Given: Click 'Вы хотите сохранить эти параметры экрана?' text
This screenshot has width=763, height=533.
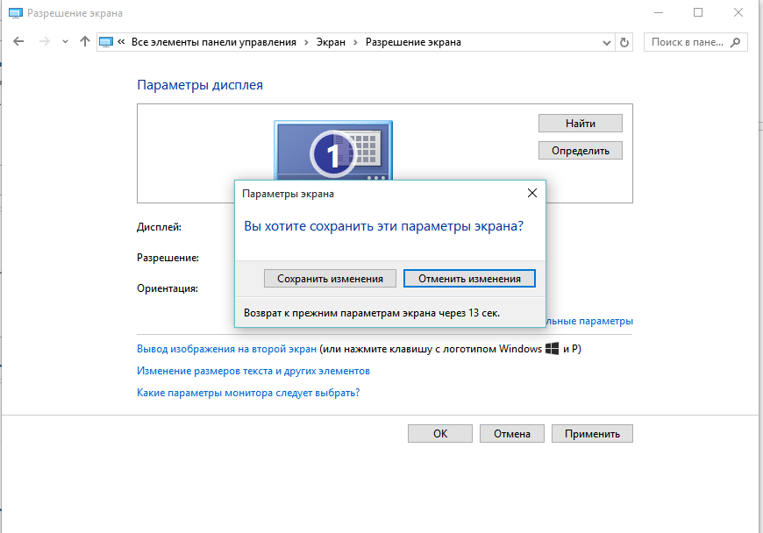Looking at the screenshot, I should [x=383, y=226].
